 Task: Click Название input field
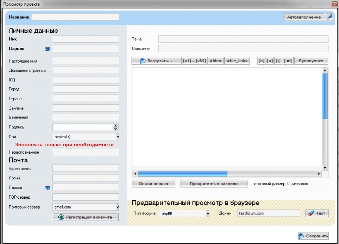tap(75, 17)
